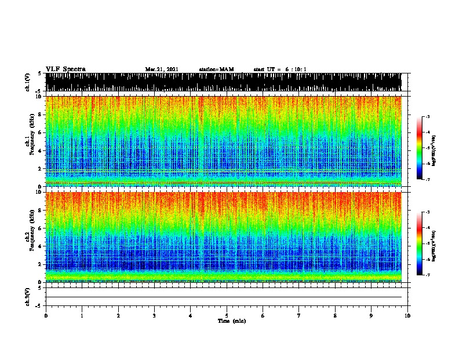Click the "-7" tick on ch.1 color bar
Image resolution: width=459 pixels, height=354 pixels.
tap(427, 179)
